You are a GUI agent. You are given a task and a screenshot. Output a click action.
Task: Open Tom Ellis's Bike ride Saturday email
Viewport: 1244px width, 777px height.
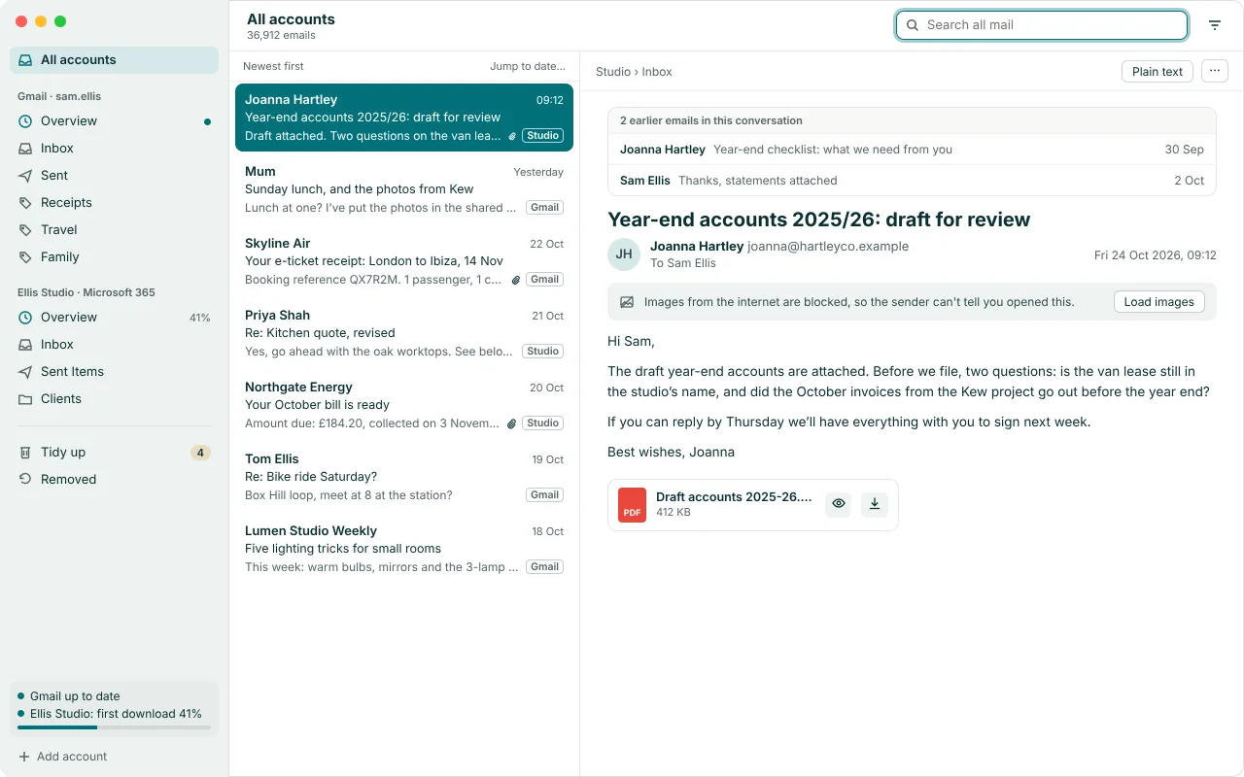(404, 477)
